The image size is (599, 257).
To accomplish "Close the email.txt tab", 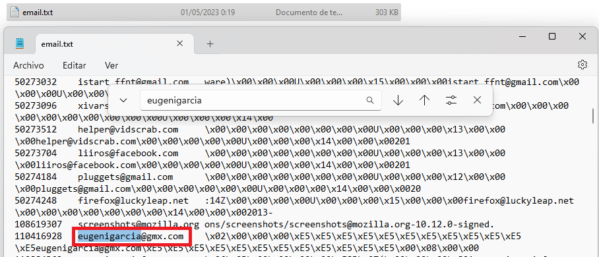I will (x=180, y=43).
